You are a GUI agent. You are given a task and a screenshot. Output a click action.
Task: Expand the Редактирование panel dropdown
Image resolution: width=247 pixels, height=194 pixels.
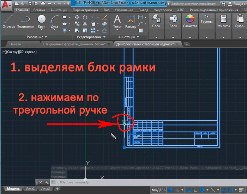(90, 37)
